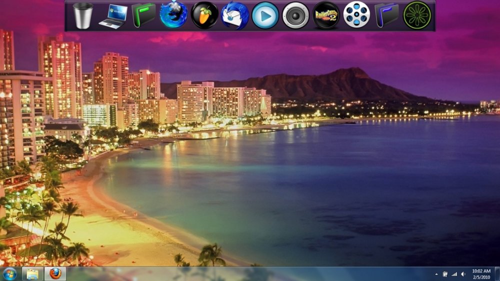Launch FL Studio from the dock
Viewport: 500px width, 281px height.
tap(204, 15)
